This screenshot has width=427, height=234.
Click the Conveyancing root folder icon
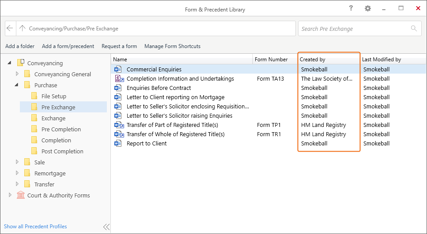21,63
